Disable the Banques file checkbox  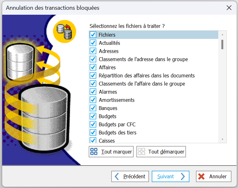click(93, 108)
